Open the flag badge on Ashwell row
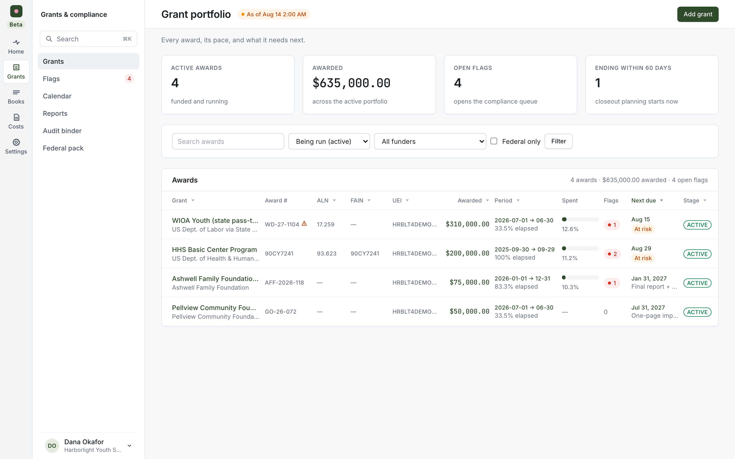Screen dimensions: 735x459 (612, 283)
